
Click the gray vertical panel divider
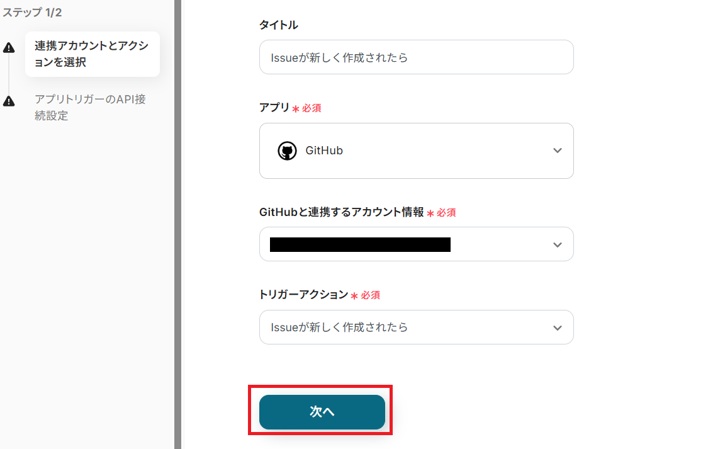click(x=177, y=224)
